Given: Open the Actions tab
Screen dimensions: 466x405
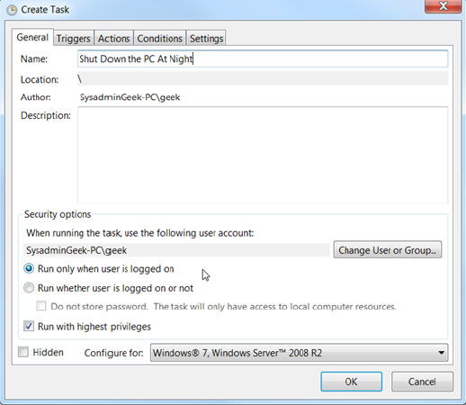Looking at the screenshot, I should [113, 39].
